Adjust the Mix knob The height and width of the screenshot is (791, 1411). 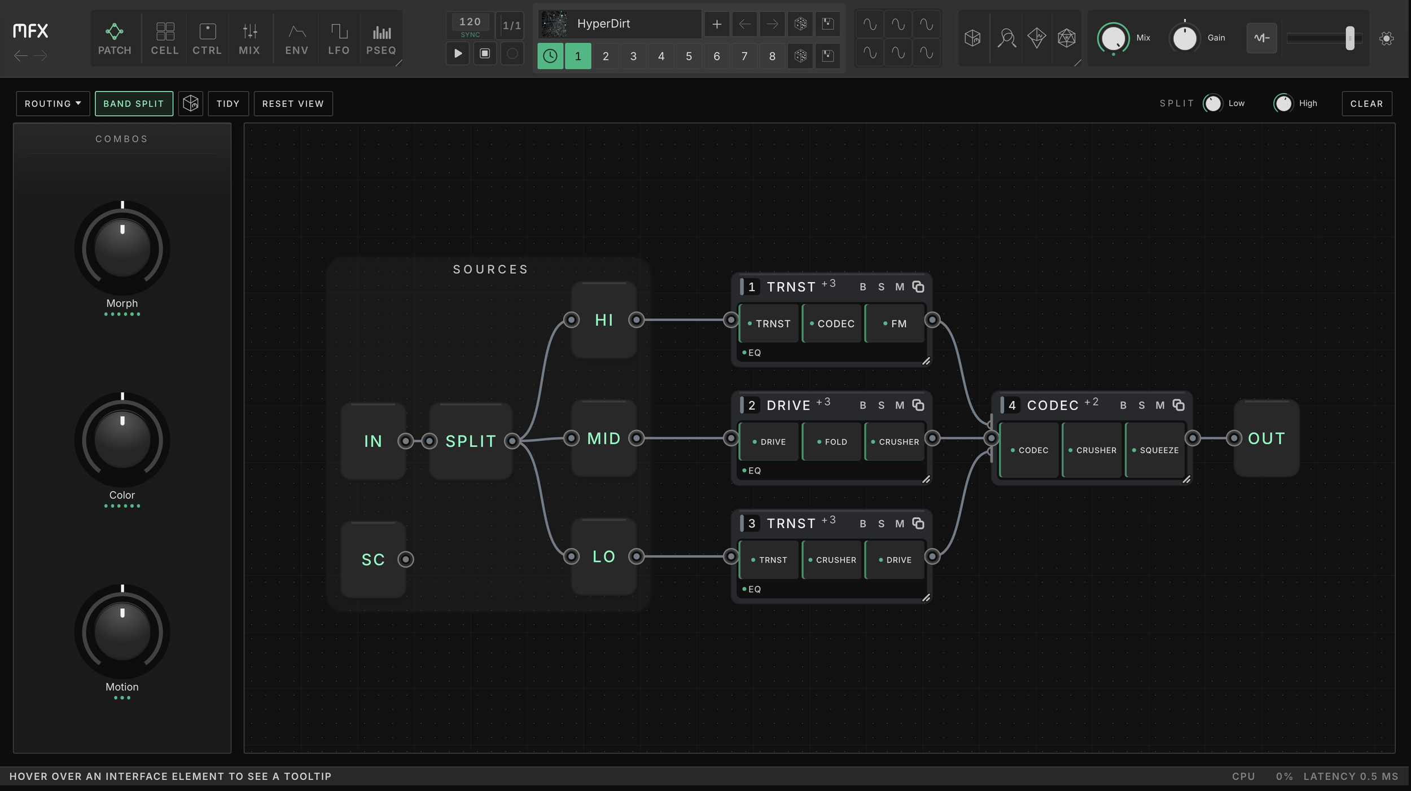click(x=1113, y=38)
